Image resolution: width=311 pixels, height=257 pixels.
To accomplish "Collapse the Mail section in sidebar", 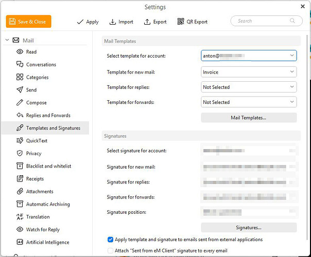I will [x=7, y=40].
